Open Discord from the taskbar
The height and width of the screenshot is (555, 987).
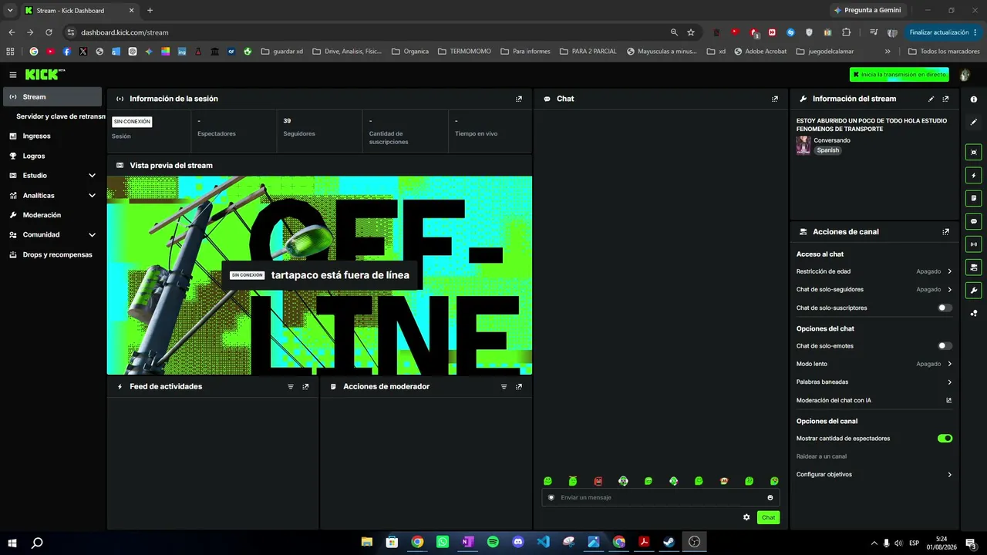coord(518,542)
